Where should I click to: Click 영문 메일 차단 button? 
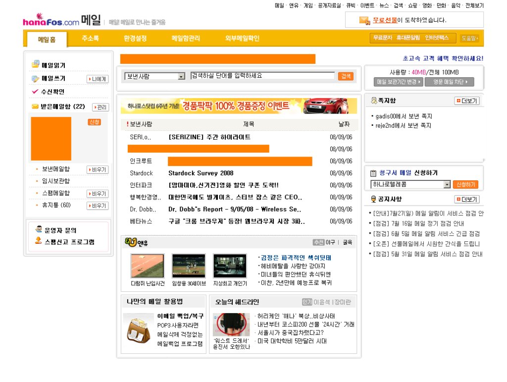point(450,82)
